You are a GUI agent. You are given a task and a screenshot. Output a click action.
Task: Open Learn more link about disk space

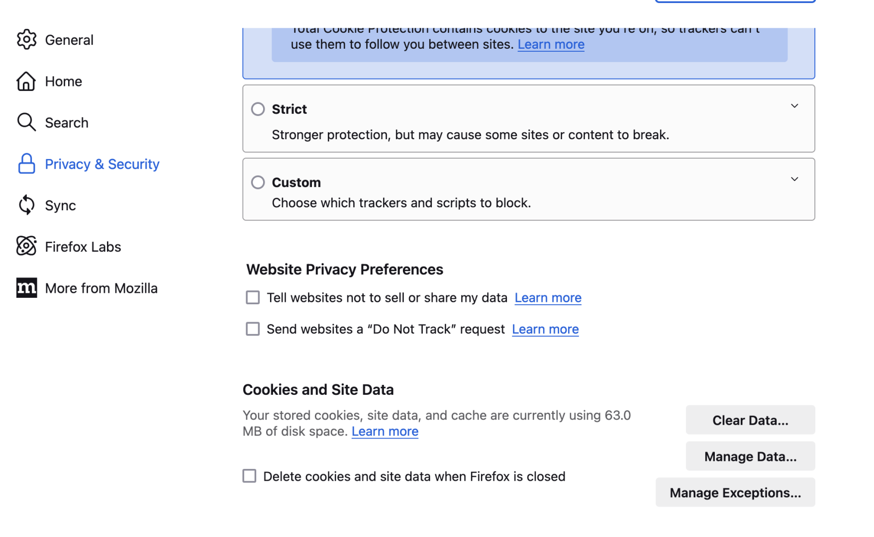385,432
